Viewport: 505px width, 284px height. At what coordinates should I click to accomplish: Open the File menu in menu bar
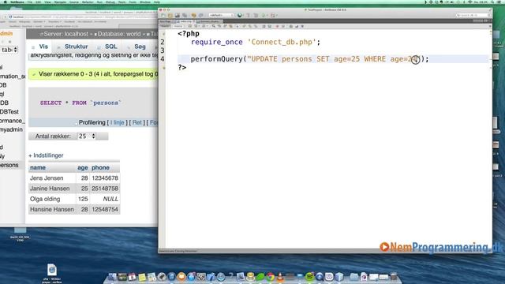click(30, 2)
